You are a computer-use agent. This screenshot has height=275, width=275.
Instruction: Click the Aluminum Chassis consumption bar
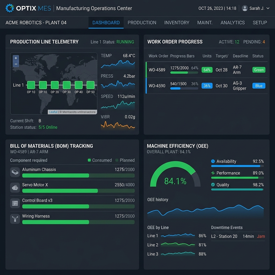pos(78,176)
